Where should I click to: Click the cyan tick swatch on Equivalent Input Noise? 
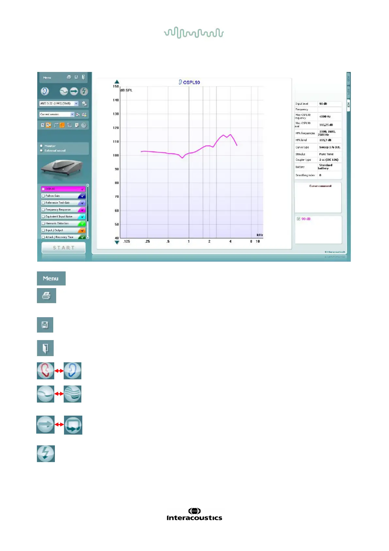click(82, 216)
